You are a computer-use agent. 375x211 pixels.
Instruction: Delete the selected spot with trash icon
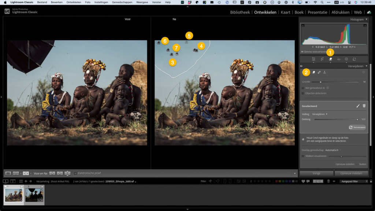coord(364,106)
